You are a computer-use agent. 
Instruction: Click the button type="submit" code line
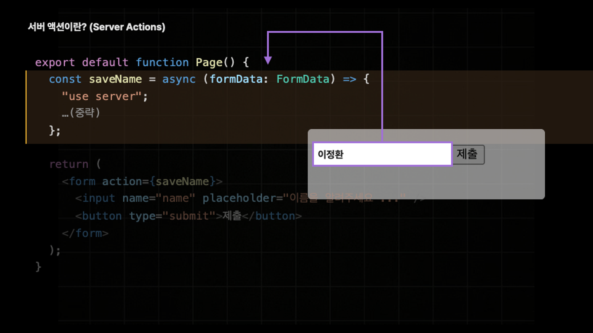point(188,216)
